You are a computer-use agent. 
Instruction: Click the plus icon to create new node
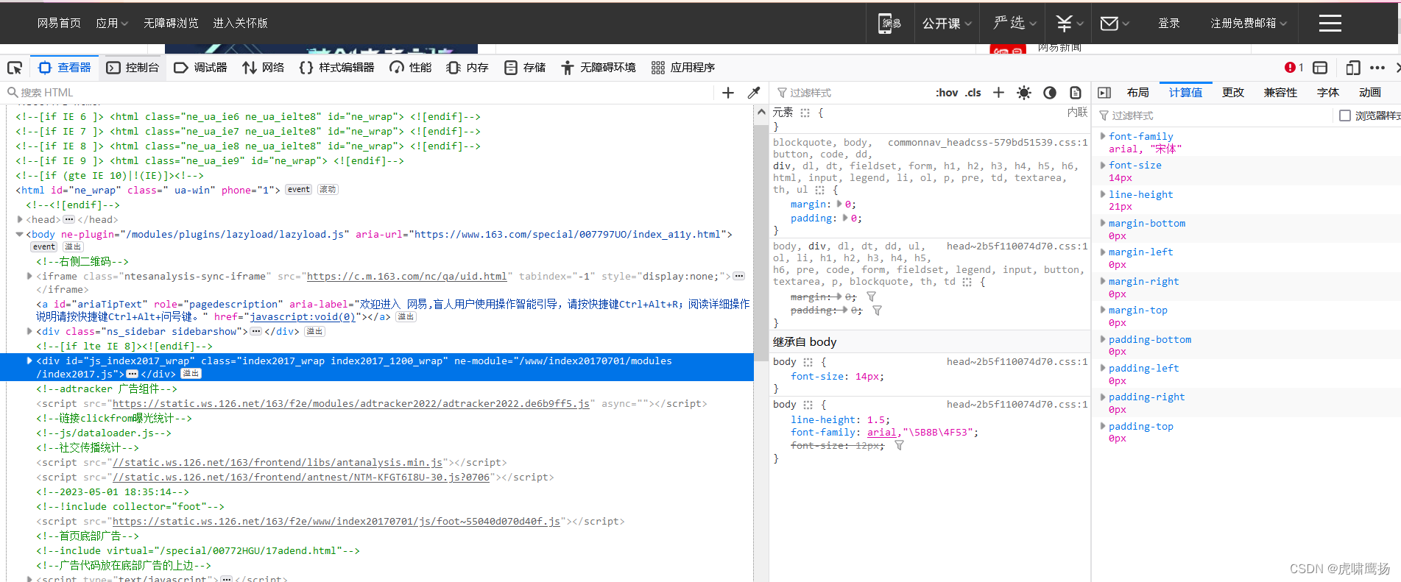728,93
